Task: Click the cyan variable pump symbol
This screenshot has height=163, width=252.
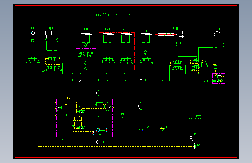Action: tap(98, 130)
